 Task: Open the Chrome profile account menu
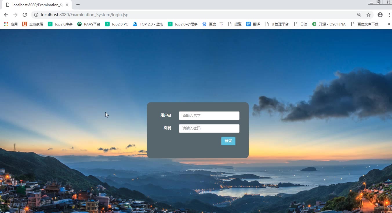[380, 15]
